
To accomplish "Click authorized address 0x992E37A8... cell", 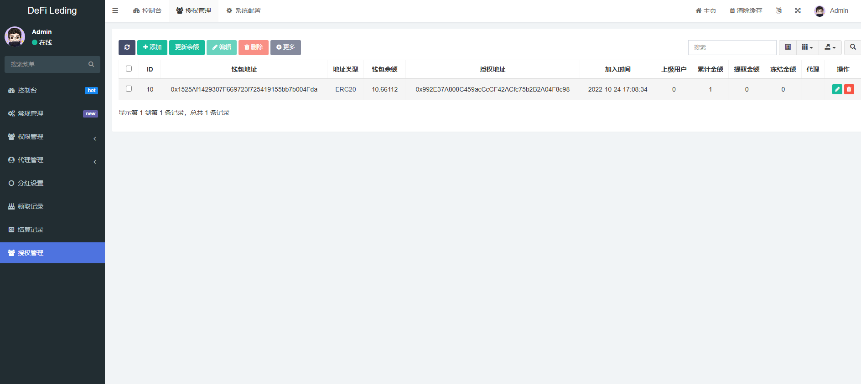I will [x=493, y=89].
